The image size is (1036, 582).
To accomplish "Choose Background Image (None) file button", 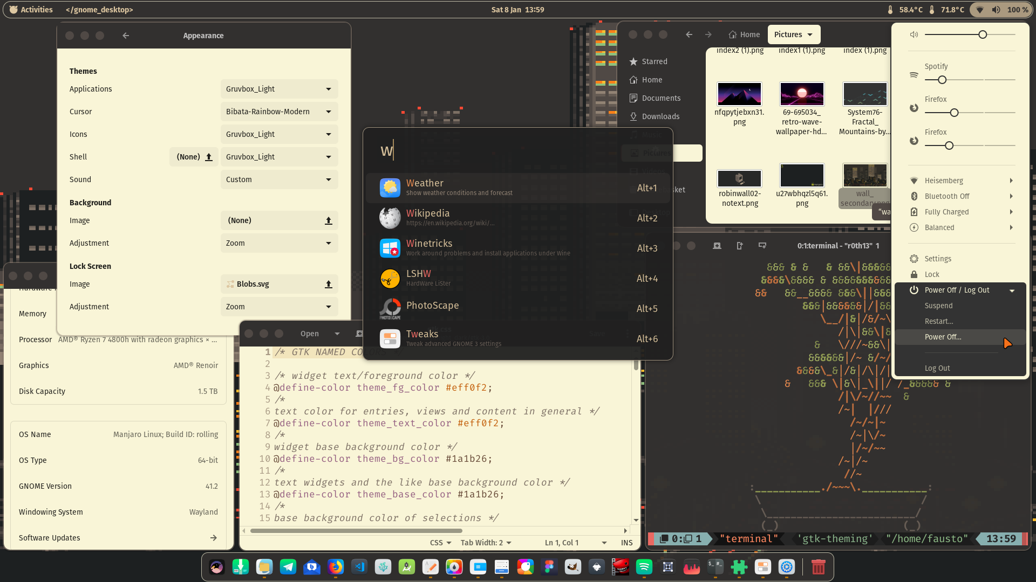I will pos(280,220).
